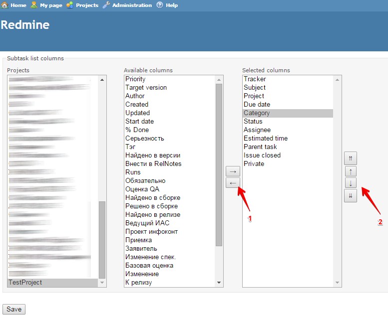The width and height of the screenshot is (388, 318).
Task: Save the subtask list columns settings
Action: coord(14,310)
